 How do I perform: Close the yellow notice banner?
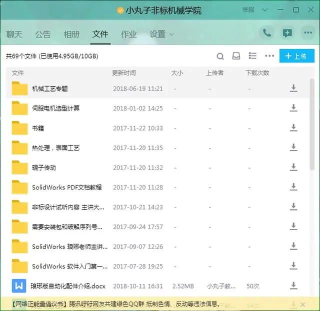(x=303, y=304)
